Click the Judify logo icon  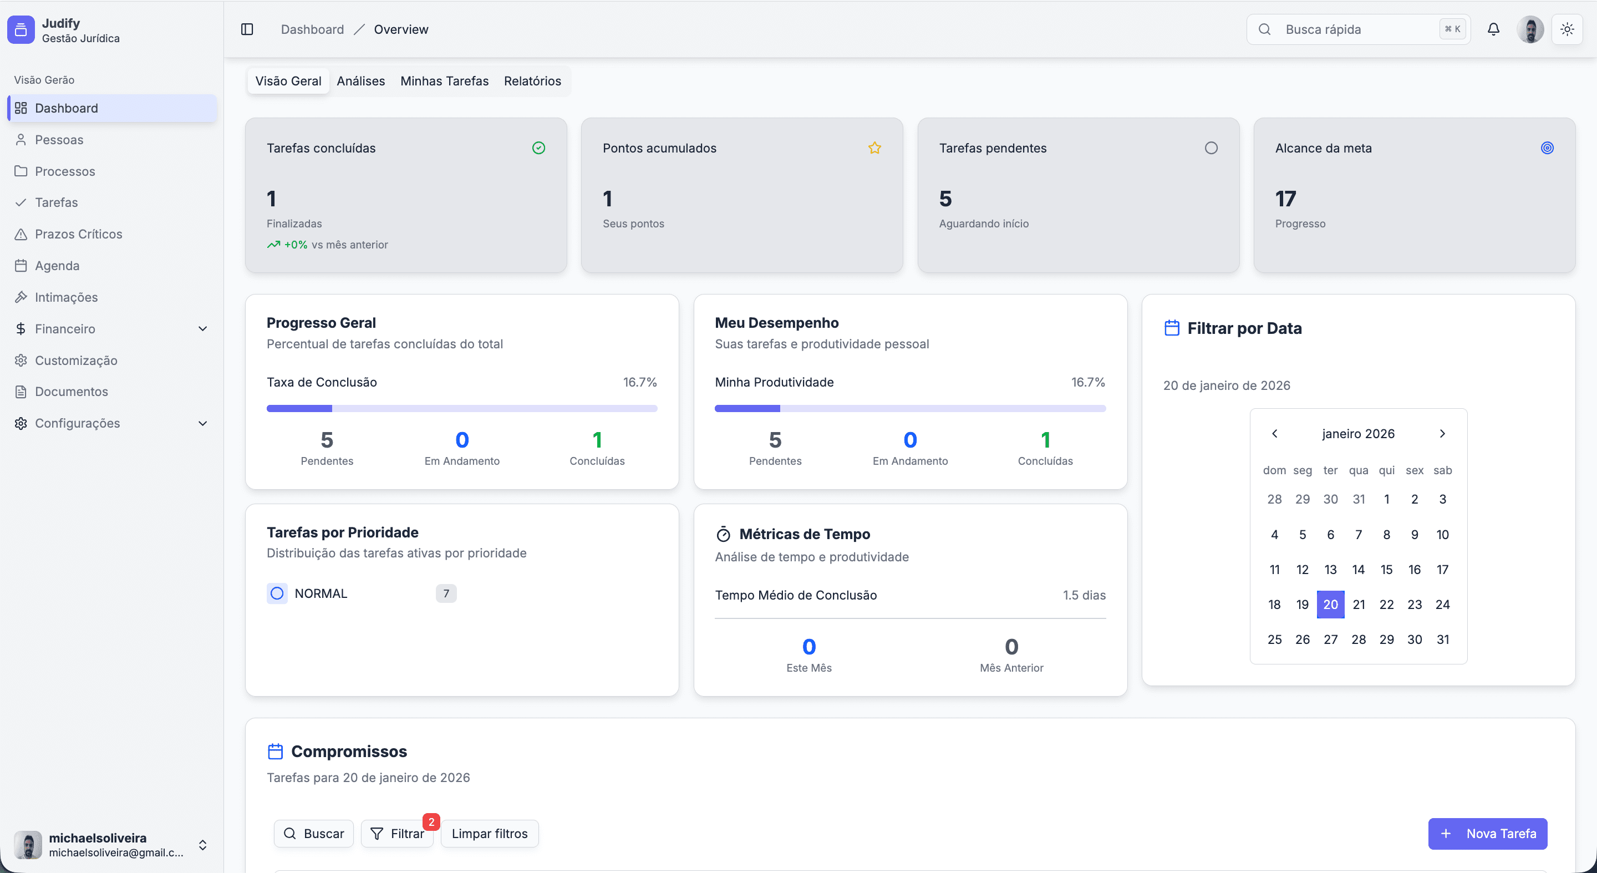(x=21, y=30)
